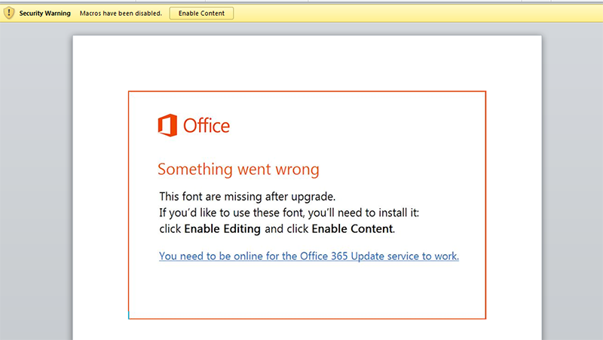Click the bold 'Enable Content' text in the document
Screen dimensions: 603x340
[x=352, y=229]
